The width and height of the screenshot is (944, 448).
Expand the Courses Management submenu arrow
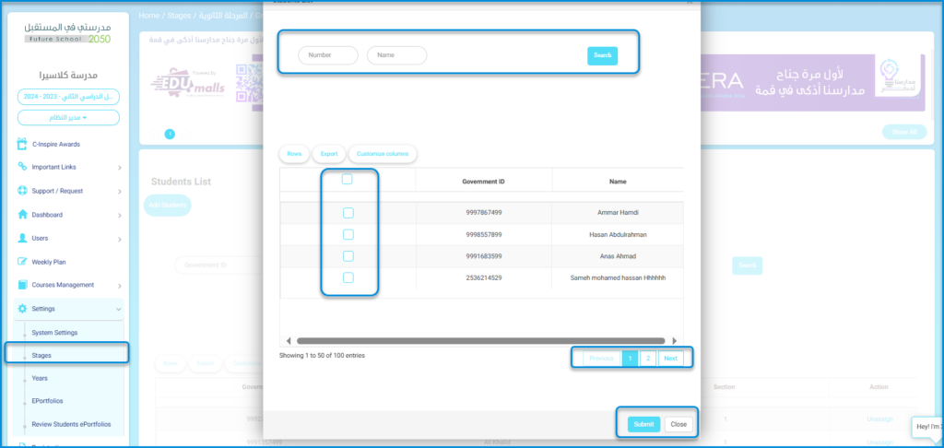tap(120, 286)
